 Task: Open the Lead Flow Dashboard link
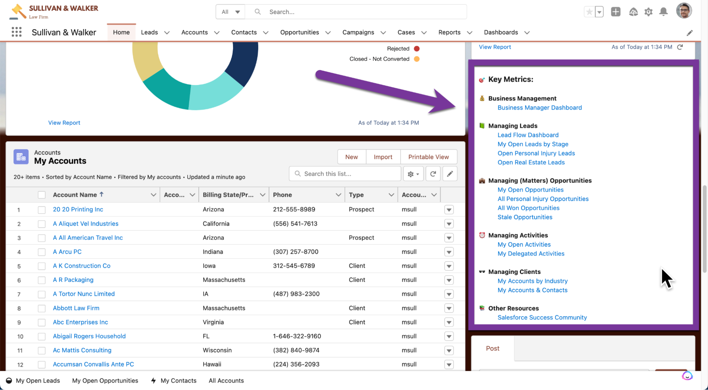[x=528, y=135]
